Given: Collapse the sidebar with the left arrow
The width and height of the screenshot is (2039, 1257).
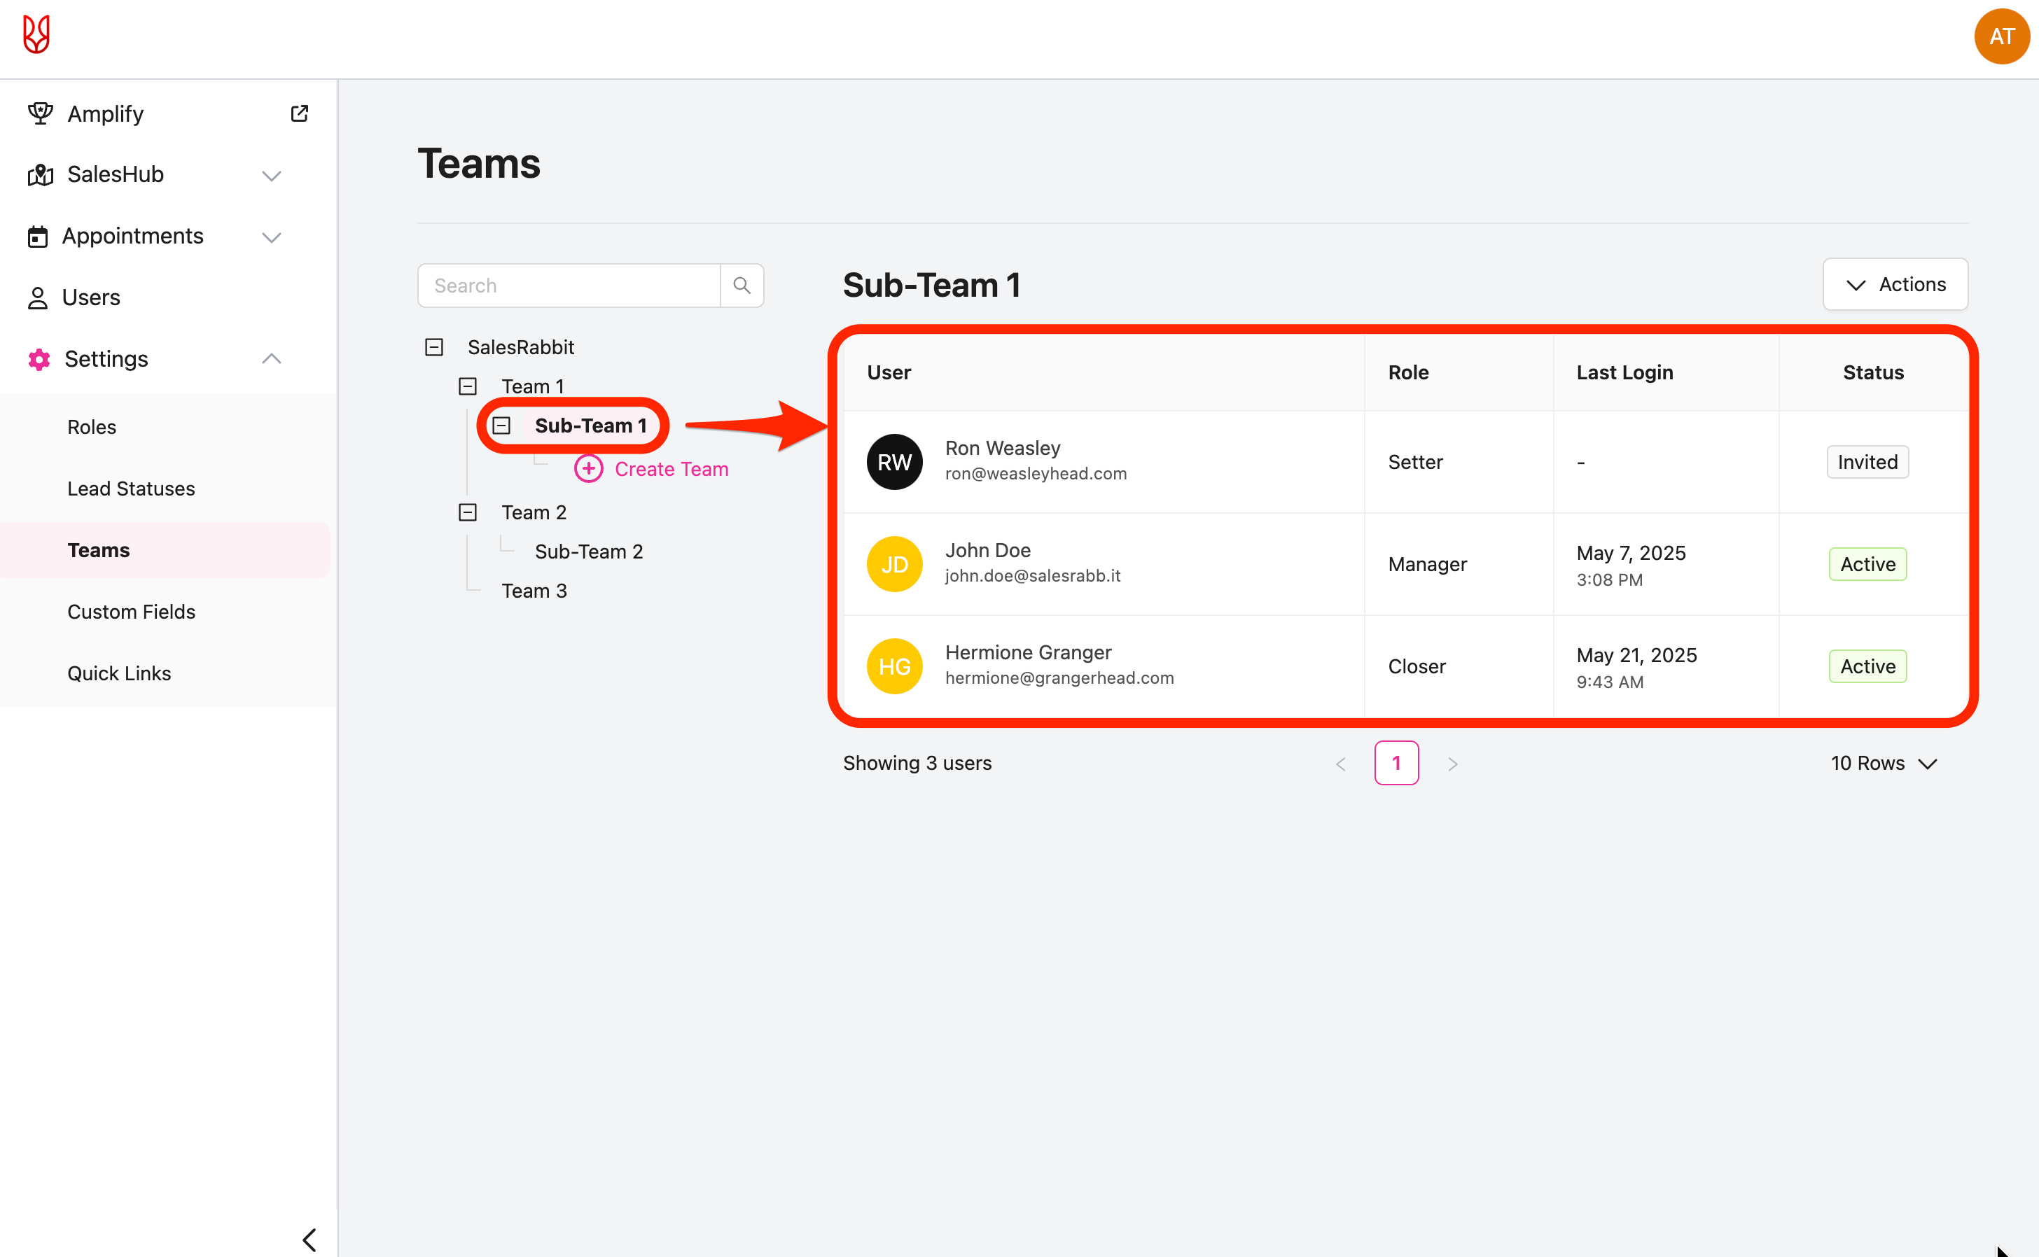Looking at the screenshot, I should (309, 1240).
